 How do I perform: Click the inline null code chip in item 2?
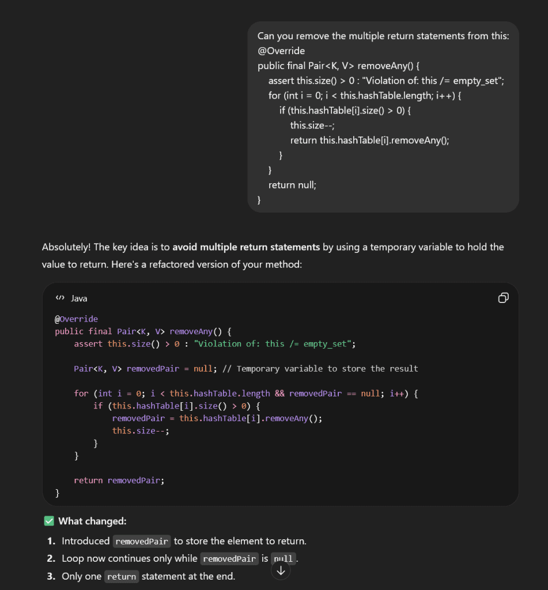[x=284, y=558]
